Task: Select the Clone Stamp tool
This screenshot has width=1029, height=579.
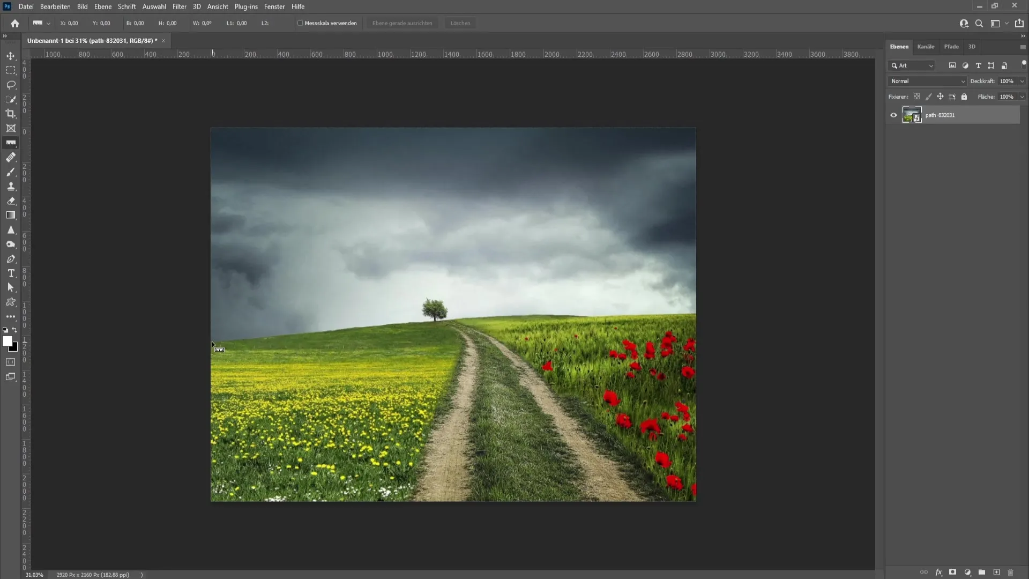Action: [11, 187]
